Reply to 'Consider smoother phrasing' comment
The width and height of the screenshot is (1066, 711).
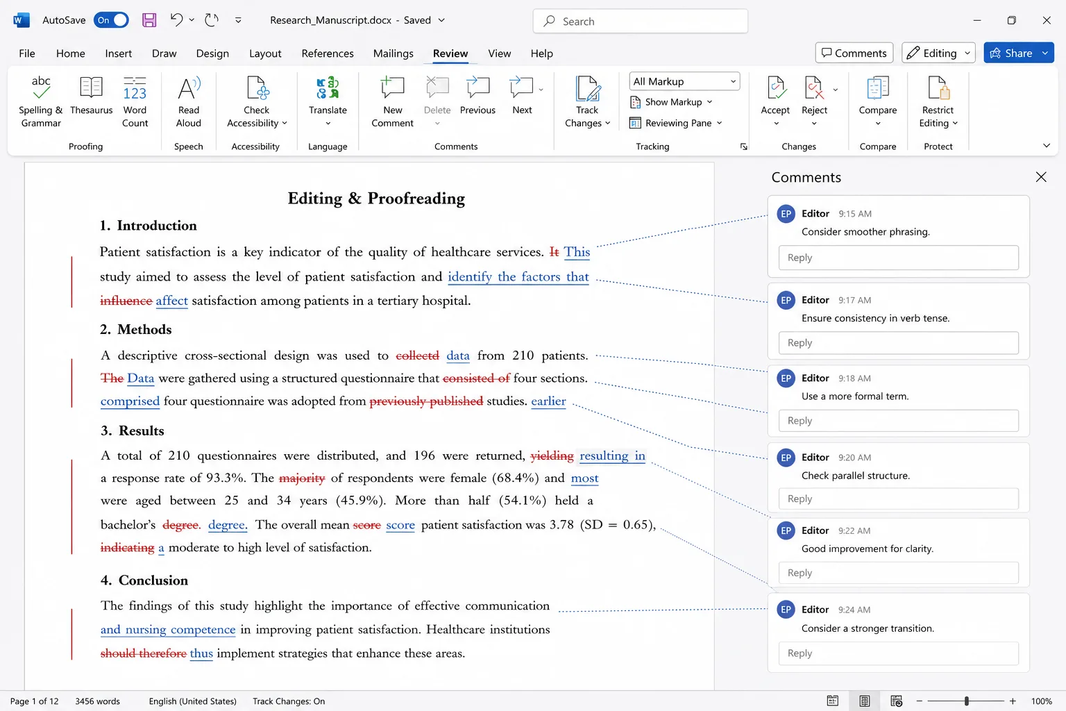pyautogui.click(x=899, y=258)
